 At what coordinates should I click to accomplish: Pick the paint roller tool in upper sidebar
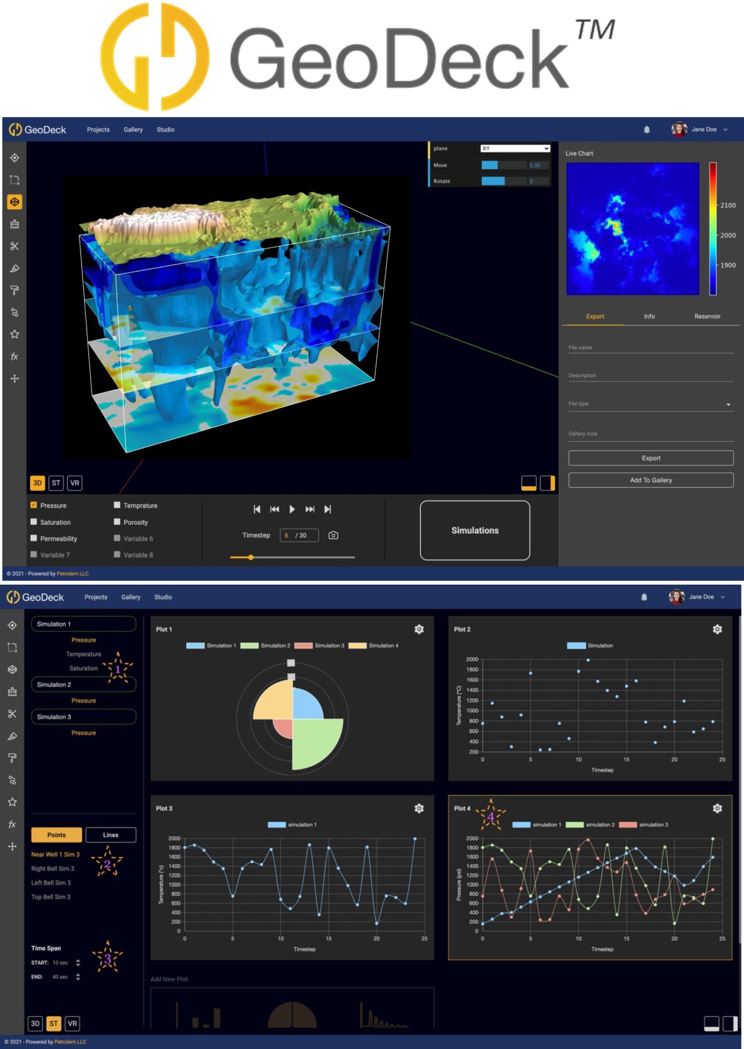15,290
